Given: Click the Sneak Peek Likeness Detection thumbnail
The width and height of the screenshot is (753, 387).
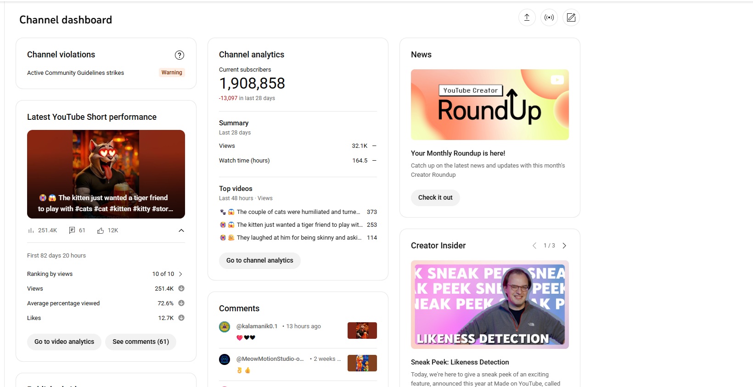Looking at the screenshot, I should pos(489,304).
